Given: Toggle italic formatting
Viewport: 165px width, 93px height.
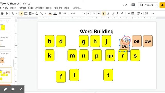Looking at the screenshot, I should (108, 14).
